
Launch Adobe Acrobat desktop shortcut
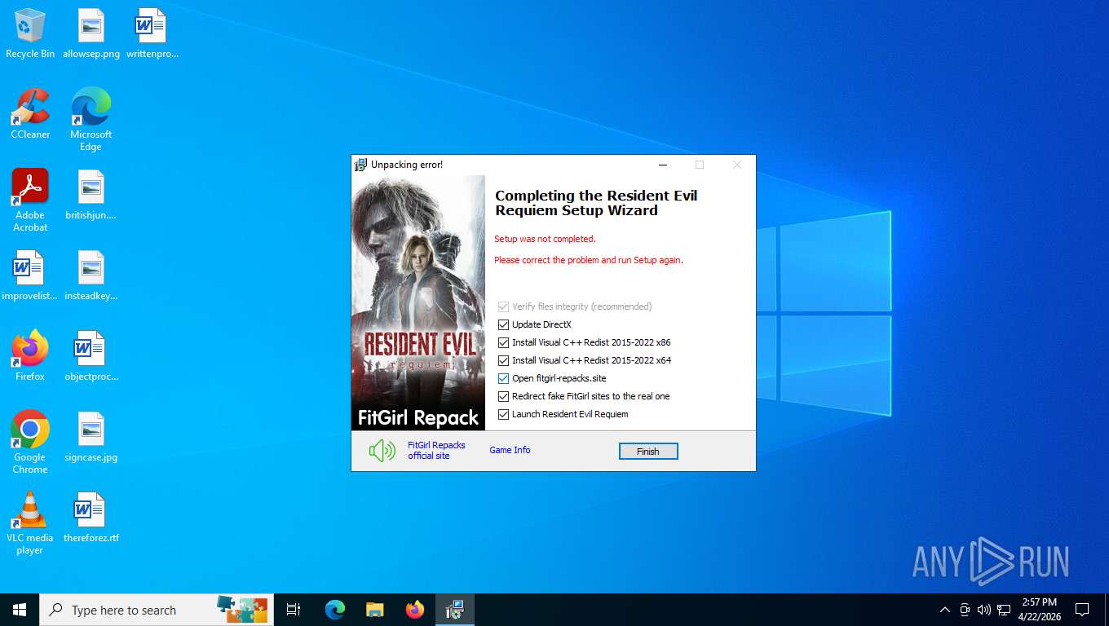coord(30,201)
